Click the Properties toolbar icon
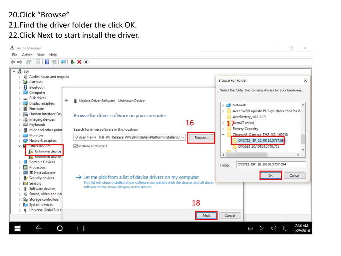The height and width of the screenshot is (256, 341). [x=38, y=62]
